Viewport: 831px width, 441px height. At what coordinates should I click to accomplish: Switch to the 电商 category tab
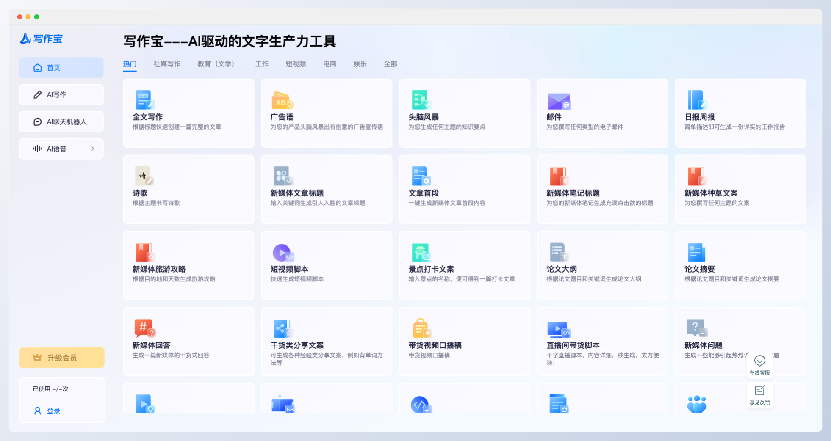point(330,64)
